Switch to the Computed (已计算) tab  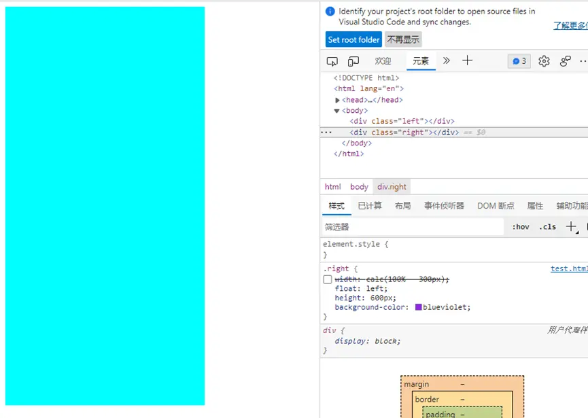click(370, 206)
